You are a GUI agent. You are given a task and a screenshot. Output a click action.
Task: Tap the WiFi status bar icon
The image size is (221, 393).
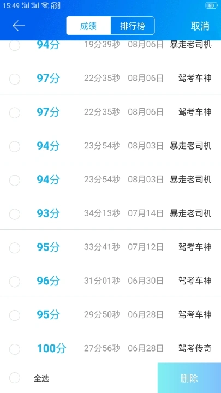click(x=45, y=5)
